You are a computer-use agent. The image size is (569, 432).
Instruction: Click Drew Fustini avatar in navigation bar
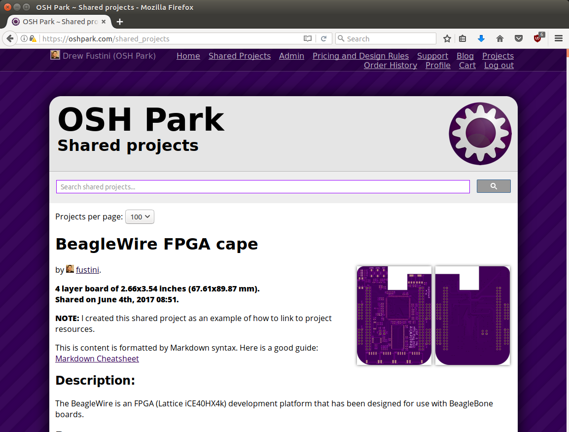click(x=55, y=55)
